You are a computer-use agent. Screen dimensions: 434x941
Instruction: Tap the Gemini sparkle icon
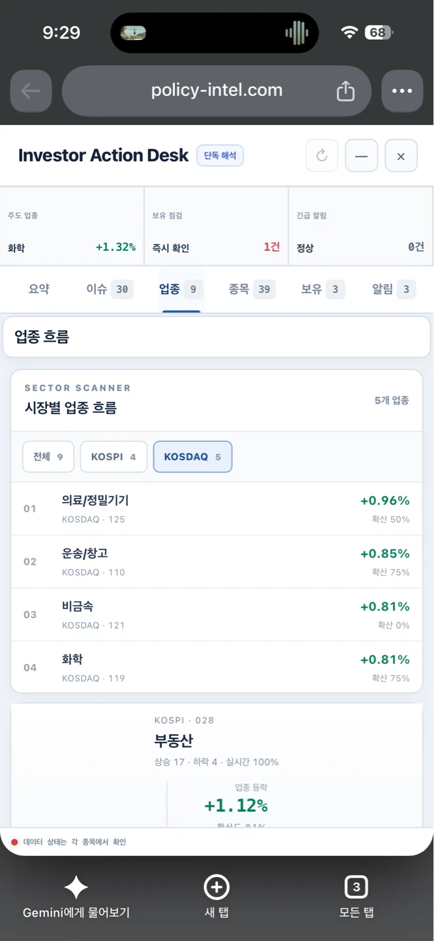[x=76, y=887]
